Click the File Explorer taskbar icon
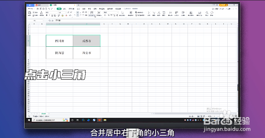 tap(105, 120)
